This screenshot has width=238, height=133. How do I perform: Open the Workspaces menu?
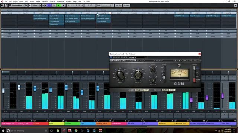click(x=60, y=1)
